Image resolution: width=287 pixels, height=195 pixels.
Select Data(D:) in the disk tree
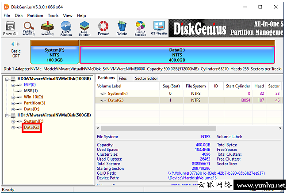point(31,109)
